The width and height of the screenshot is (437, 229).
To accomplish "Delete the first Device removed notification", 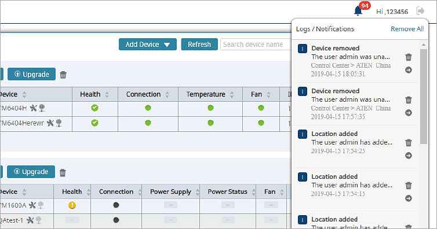I will (x=409, y=57).
